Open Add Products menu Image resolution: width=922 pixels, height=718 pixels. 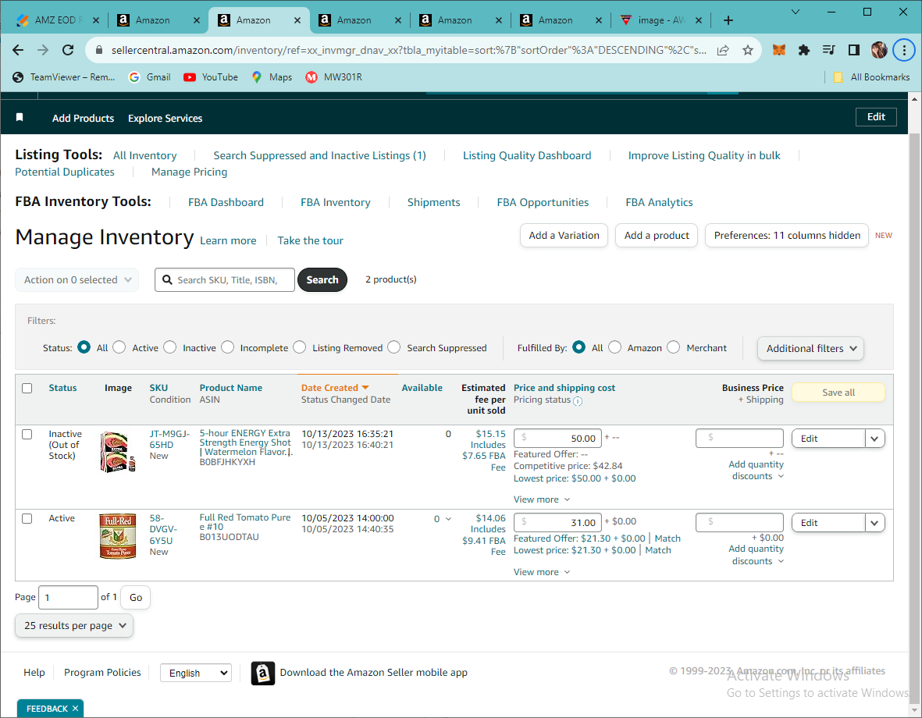tap(83, 118)
